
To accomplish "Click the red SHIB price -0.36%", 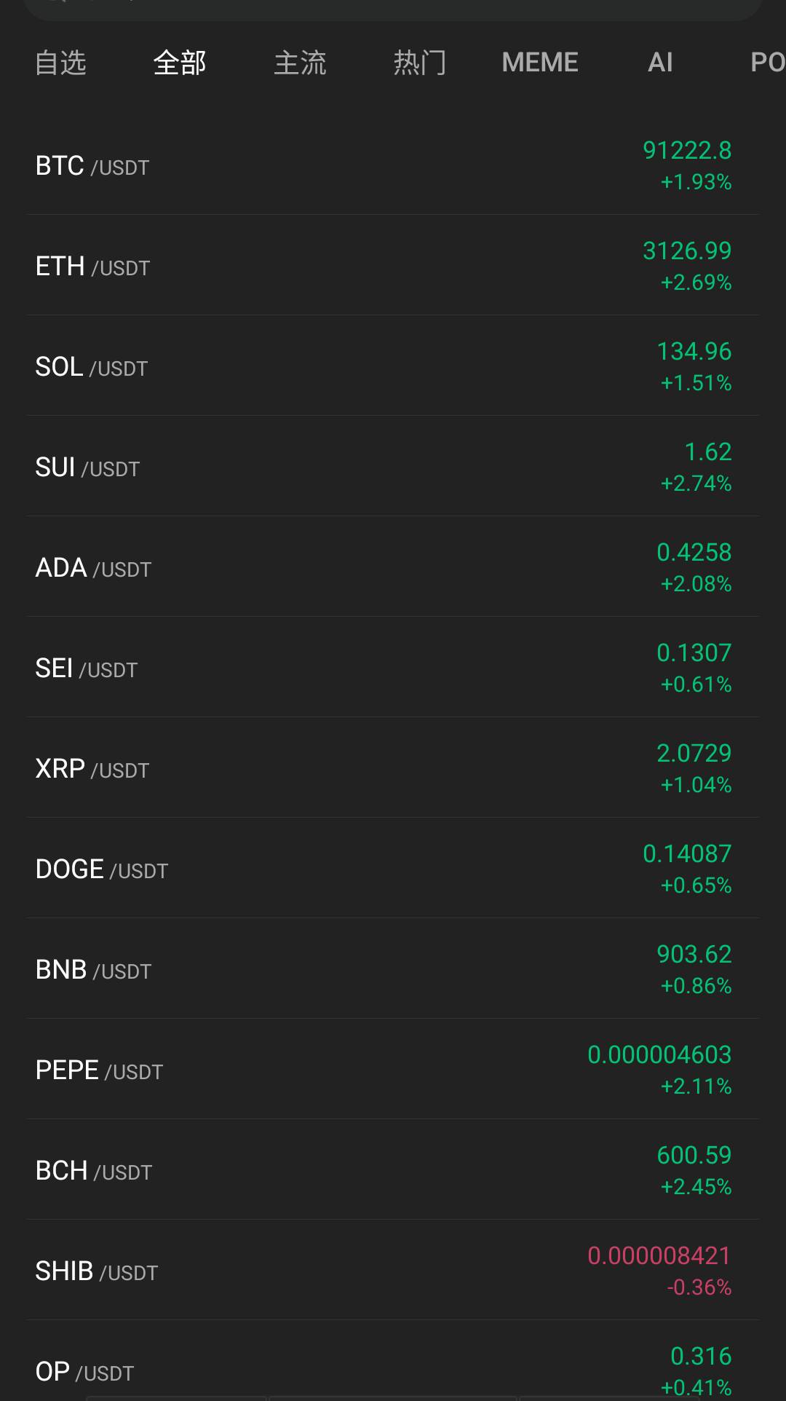I will pos(699,1287).
